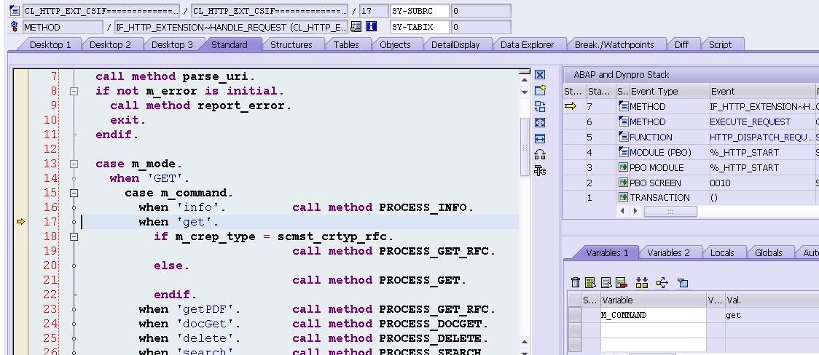Select the row selector for the M_COMMAND variable
Screen dimensions: 819x355
(x=574, y=315)
